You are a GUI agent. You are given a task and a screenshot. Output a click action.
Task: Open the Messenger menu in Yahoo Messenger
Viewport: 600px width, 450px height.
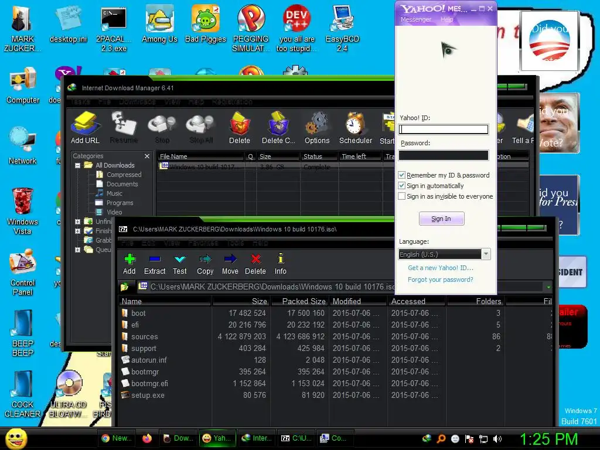pyautogui.click(x=416, y=19)
